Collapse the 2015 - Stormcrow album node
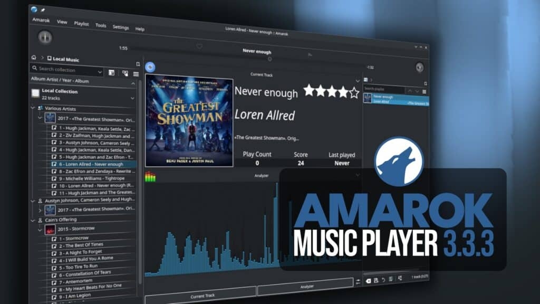 (40, 230)
